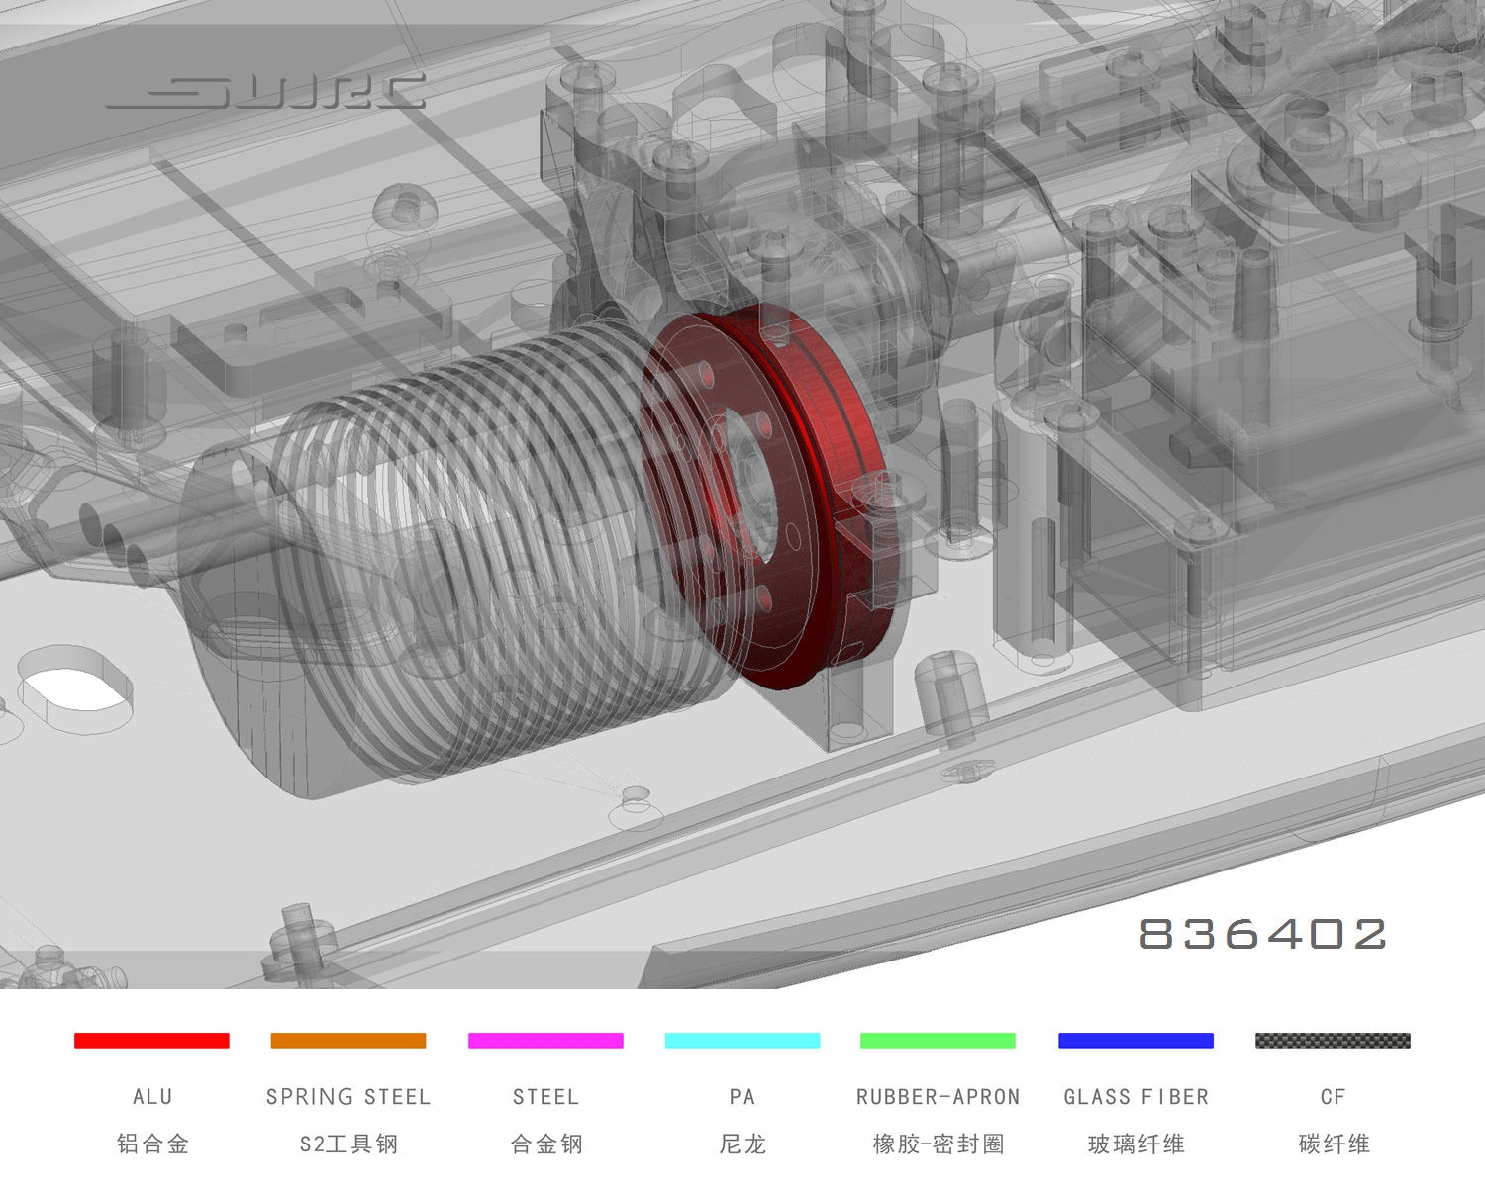Viewport: 1485px width, 1190px height.
Task: Click the Chinese label 碳纤维
Action: coord(1334,1144)
